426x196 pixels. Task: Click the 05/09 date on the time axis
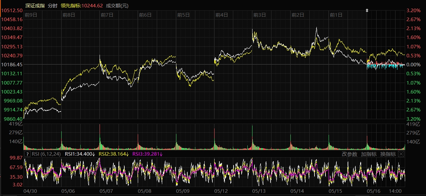click(x=183, y=191)
